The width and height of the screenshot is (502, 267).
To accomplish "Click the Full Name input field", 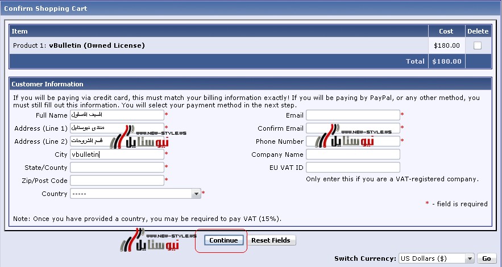I will point(117,115).
